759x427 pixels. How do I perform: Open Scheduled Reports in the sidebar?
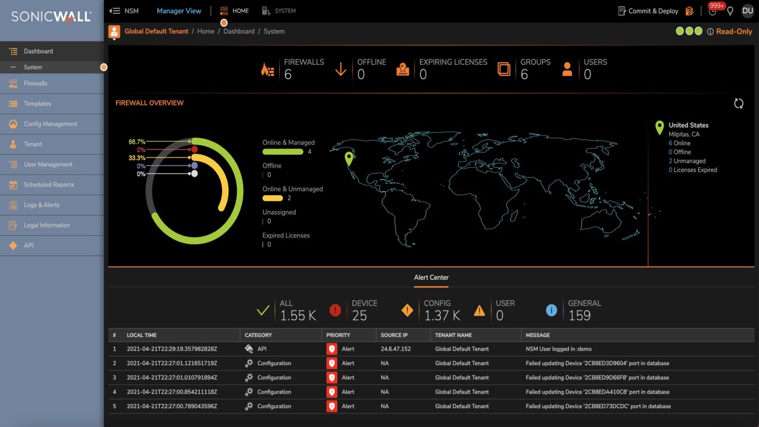click(52, 184)
